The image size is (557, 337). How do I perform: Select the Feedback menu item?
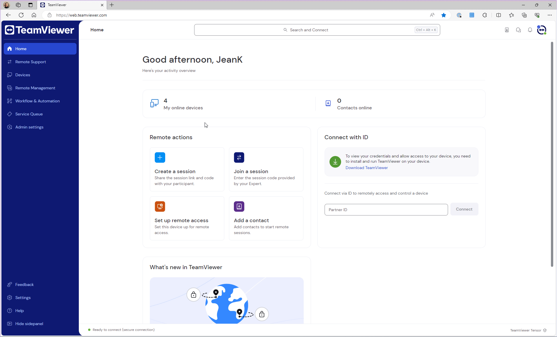[24, 285]
